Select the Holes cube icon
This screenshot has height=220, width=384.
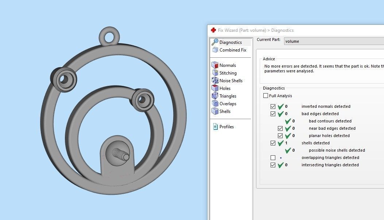[215, 88]
